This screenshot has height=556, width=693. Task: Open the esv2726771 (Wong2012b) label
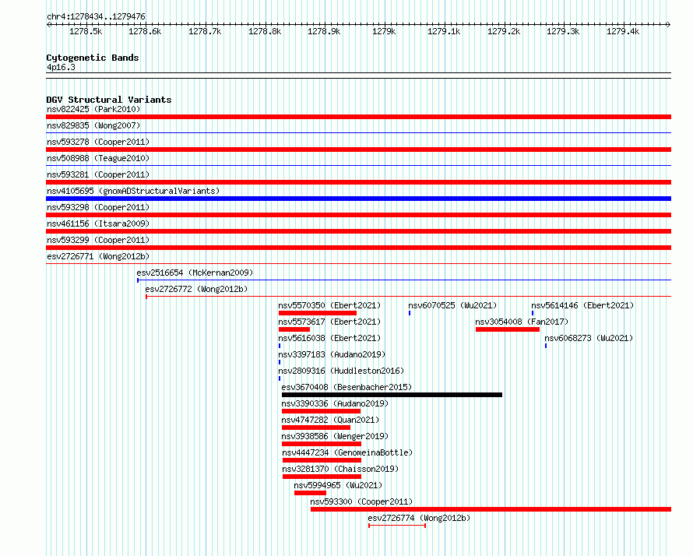coord(98,256)
